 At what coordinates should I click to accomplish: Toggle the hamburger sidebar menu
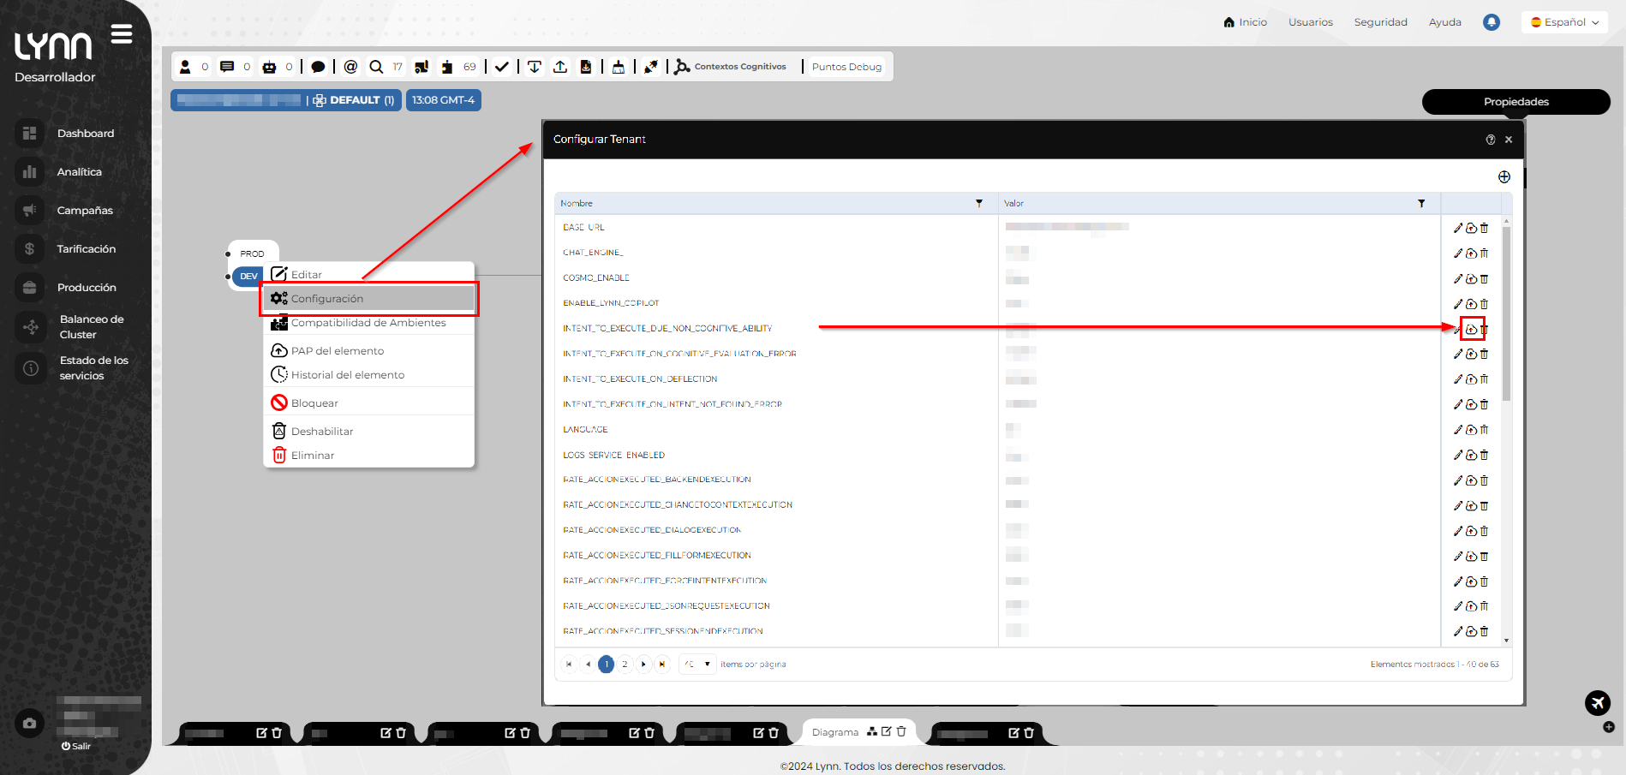122,34
